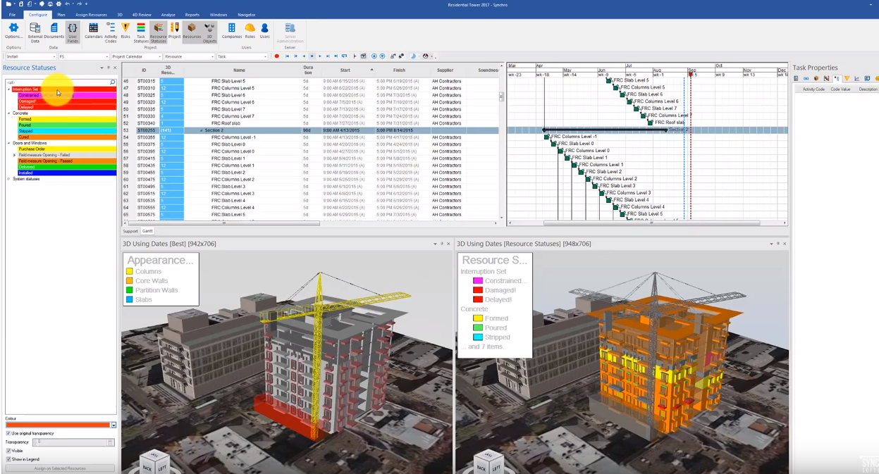879x474 pixels.
Task: Uncheck the Visible checkbox
Action: click(x=8, y=451)
